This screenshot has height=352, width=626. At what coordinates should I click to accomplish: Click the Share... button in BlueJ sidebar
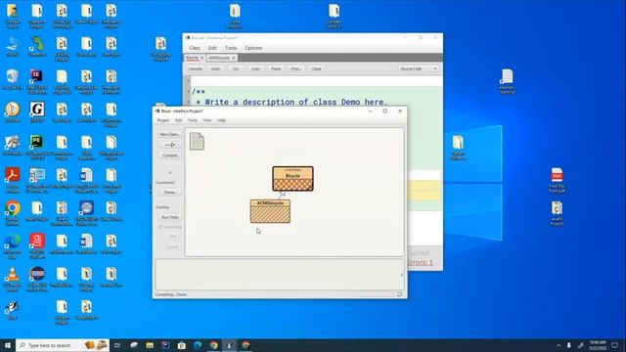pyautogui.click(x=169, y=193)
